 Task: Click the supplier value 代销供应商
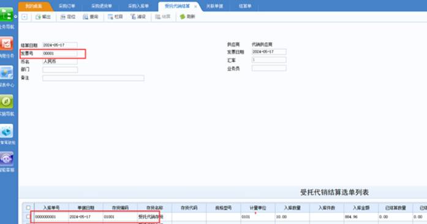click(x=262, y=44)
